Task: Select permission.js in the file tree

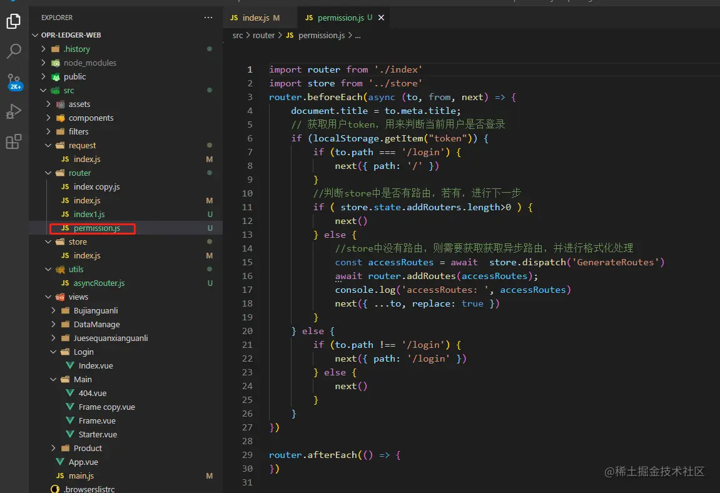Action: tap(96, 228)
